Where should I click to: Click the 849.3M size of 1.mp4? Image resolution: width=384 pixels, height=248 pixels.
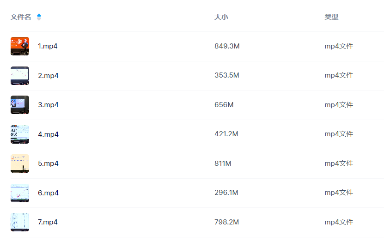[227, 46]
